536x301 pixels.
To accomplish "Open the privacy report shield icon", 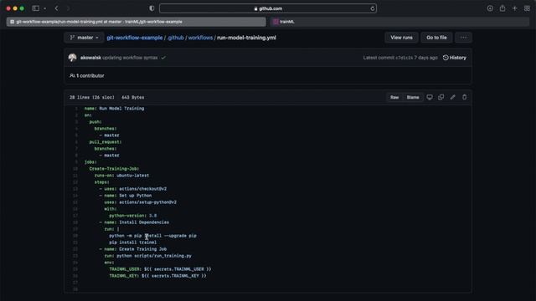I will pos(152,8).
